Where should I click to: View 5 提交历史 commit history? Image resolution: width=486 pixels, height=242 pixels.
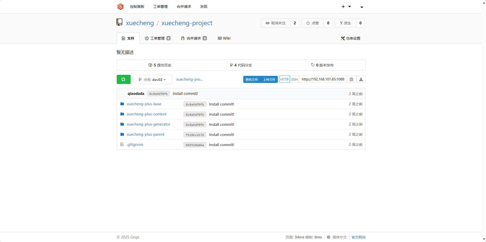pyautogui.click(x=160, y=65)
